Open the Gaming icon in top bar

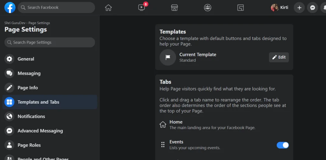click(241, 8)
